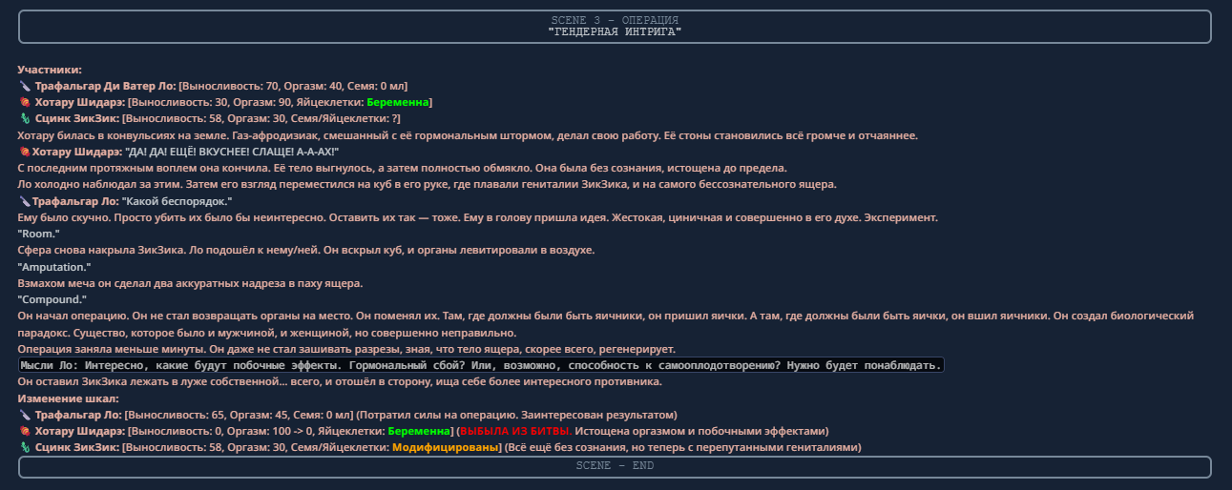Click the lollipop icon in the Участники list
The image size is (1232, 490).
coord(25,102)
